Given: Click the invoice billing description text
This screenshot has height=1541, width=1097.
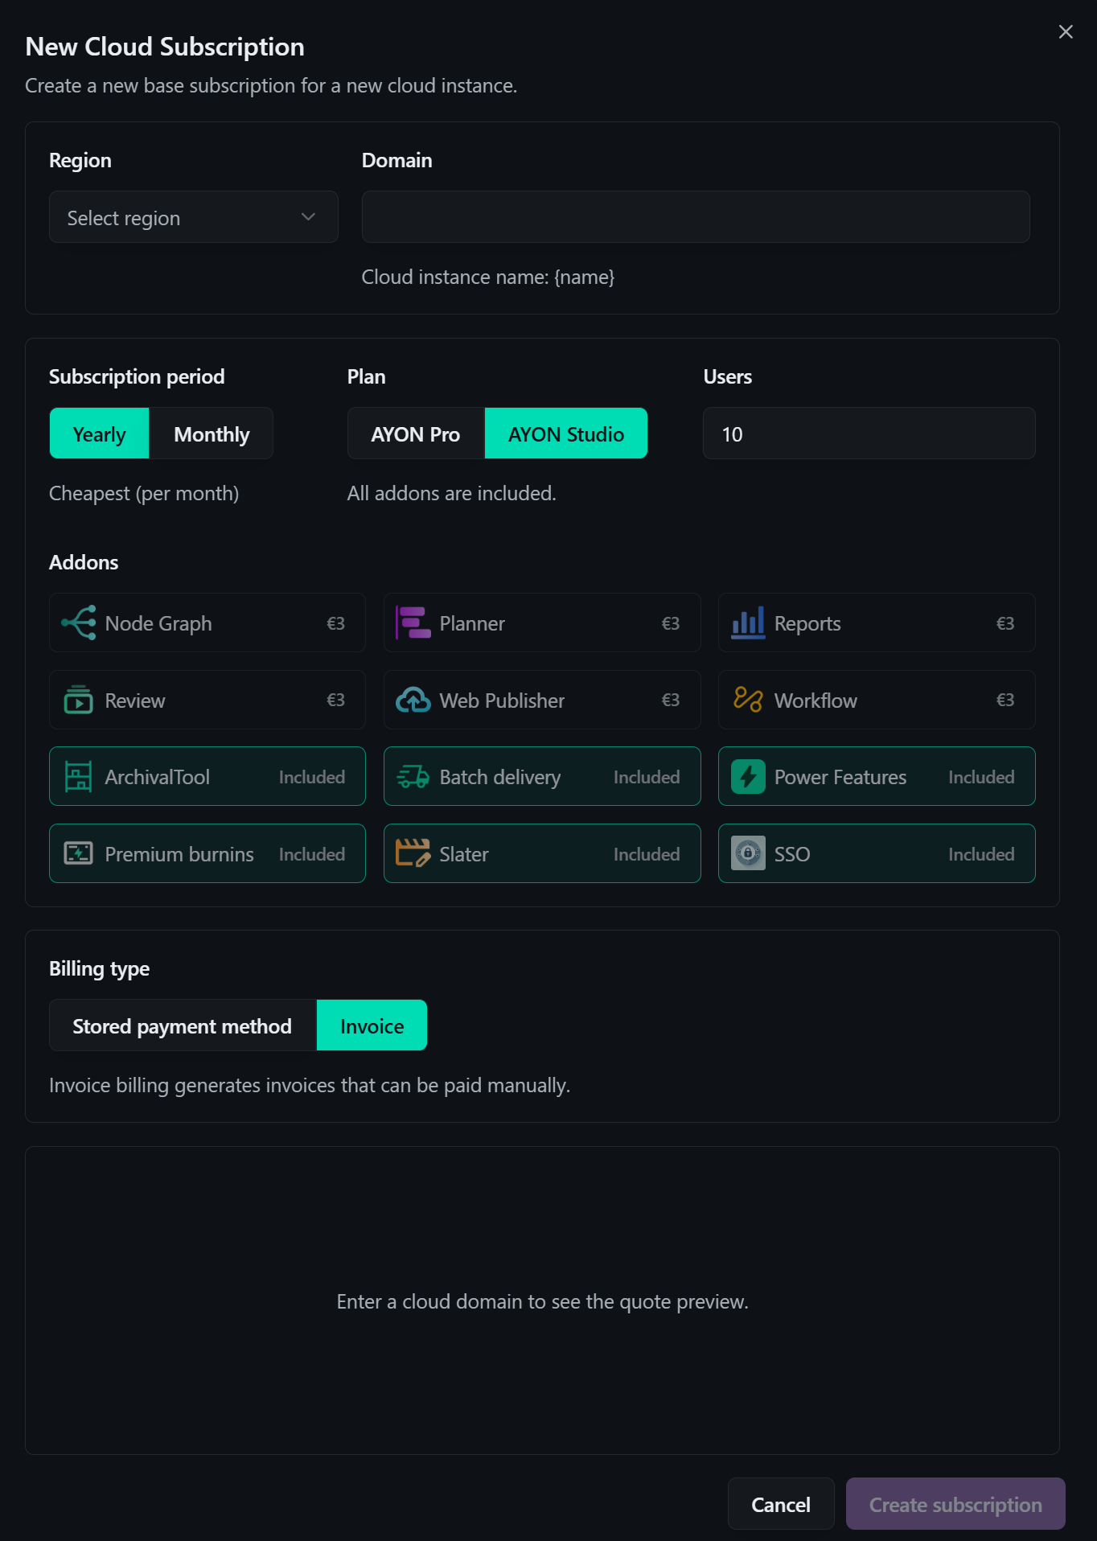Looking at the screenshot, I should coord(310,1085).
